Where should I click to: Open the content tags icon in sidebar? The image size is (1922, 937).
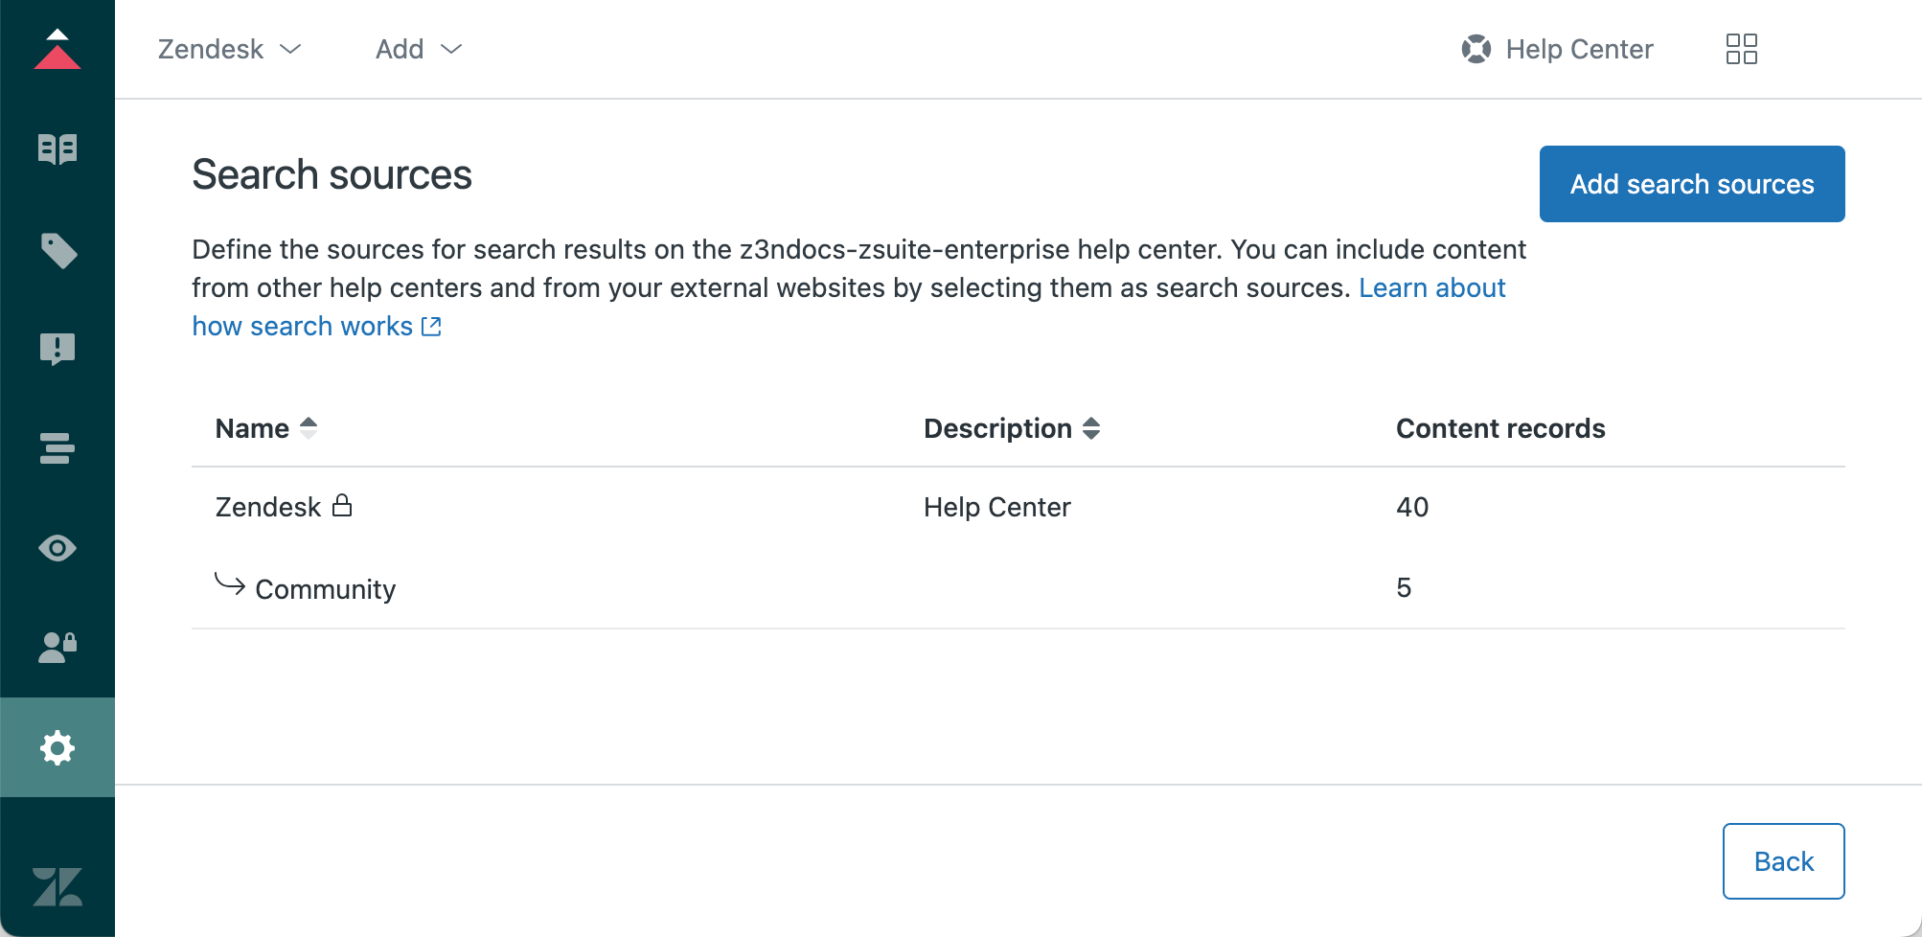57,250
